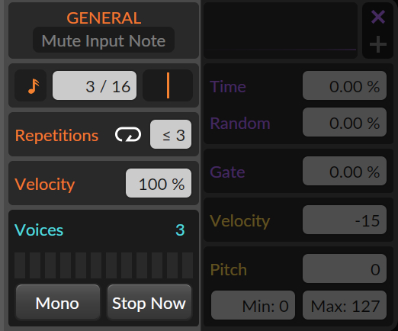This screenshot has width=398, height=331.
Task: Click the Min: 0 pitch limit box
Action: [x=253, y=305]
